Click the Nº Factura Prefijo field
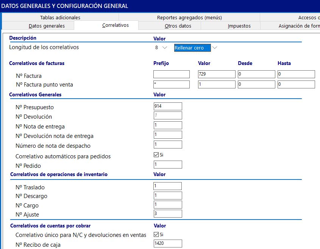This screenshot has width=320, height=249. 172,74
